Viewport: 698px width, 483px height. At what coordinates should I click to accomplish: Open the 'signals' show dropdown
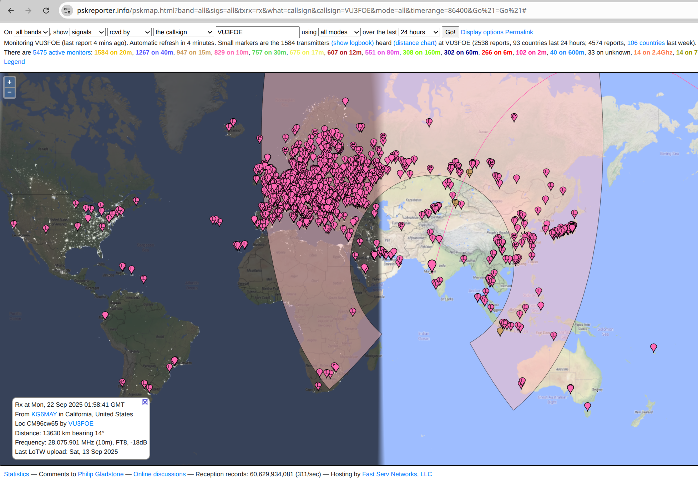tap(87, 32)
